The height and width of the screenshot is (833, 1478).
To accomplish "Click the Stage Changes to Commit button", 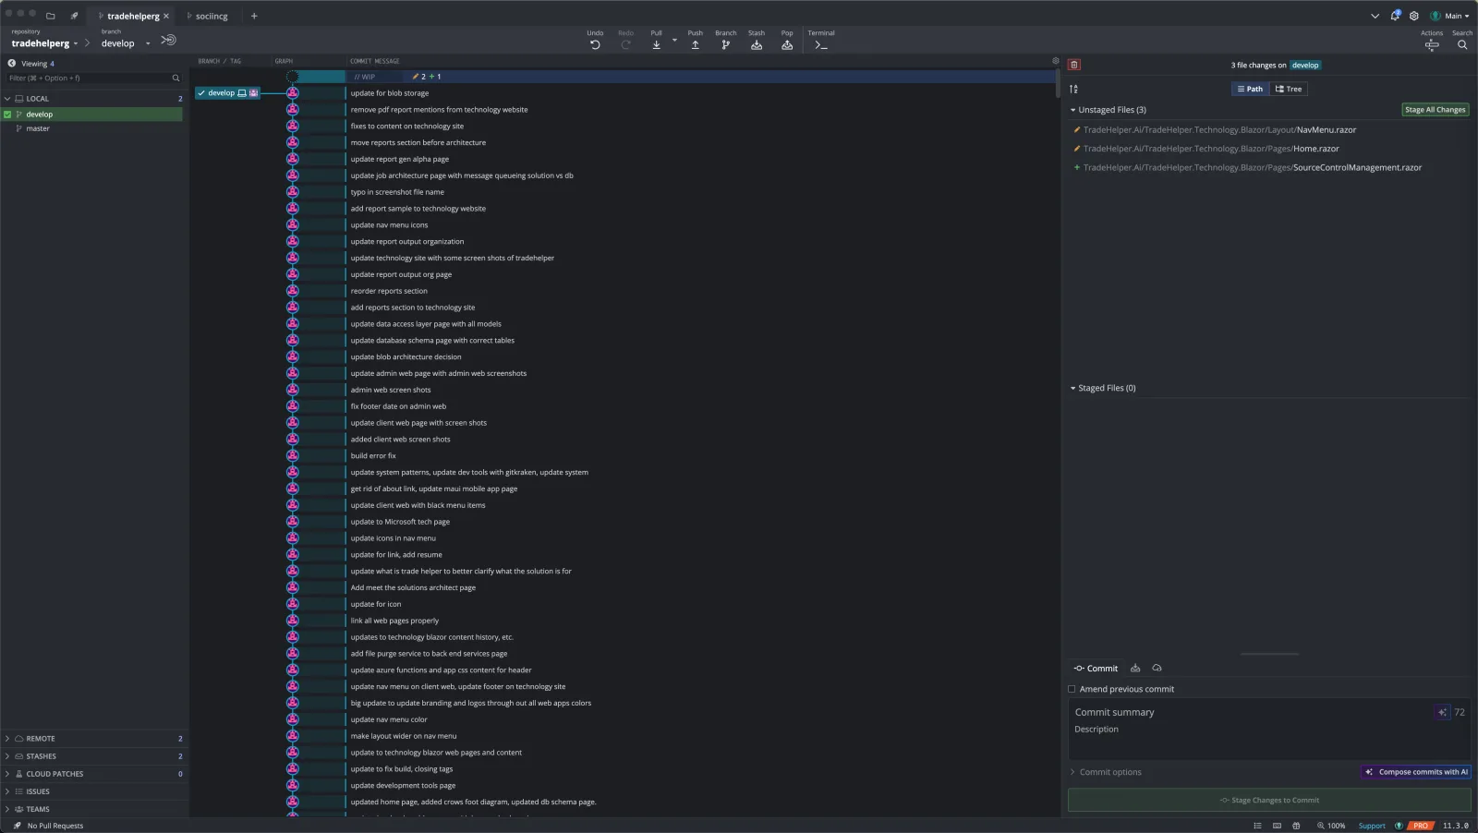I will [1269, 801].
